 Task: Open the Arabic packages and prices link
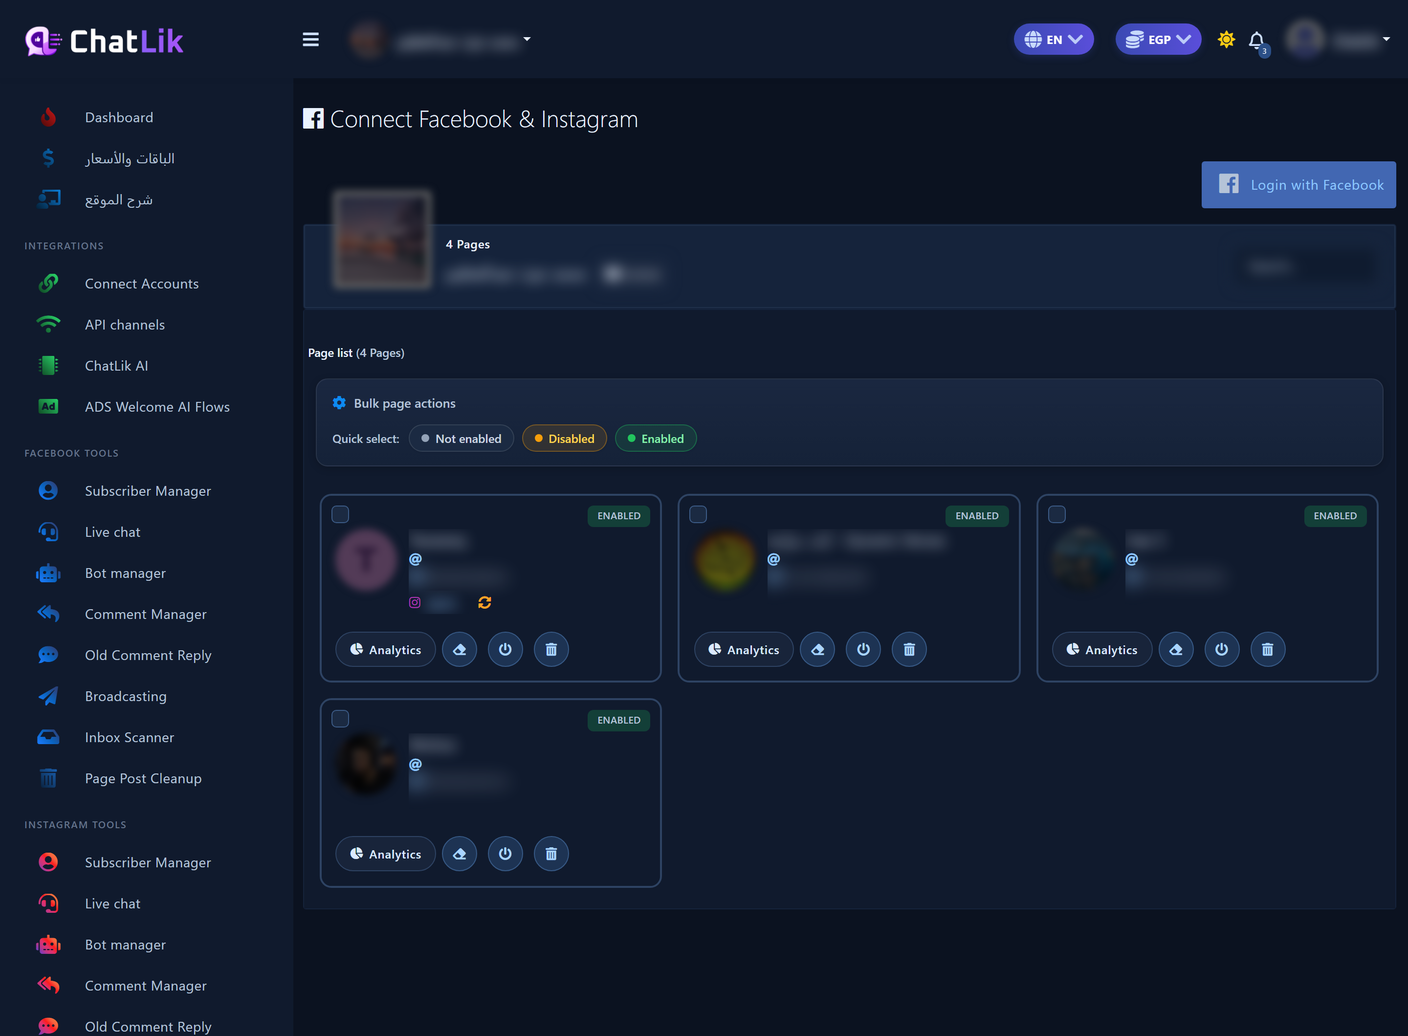tap(129, 159)
